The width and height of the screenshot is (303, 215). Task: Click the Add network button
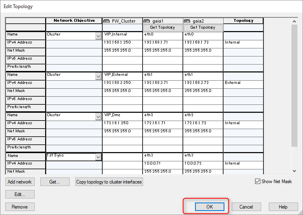click(20, 182)
